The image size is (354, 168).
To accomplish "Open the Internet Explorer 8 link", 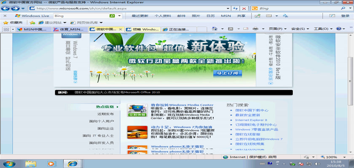I will click(251, 120).
